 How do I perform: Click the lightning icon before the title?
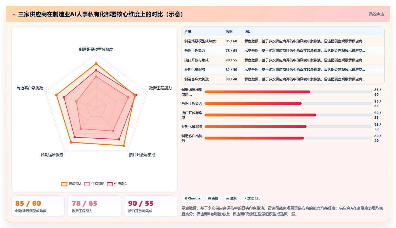[x=14, y=14]
